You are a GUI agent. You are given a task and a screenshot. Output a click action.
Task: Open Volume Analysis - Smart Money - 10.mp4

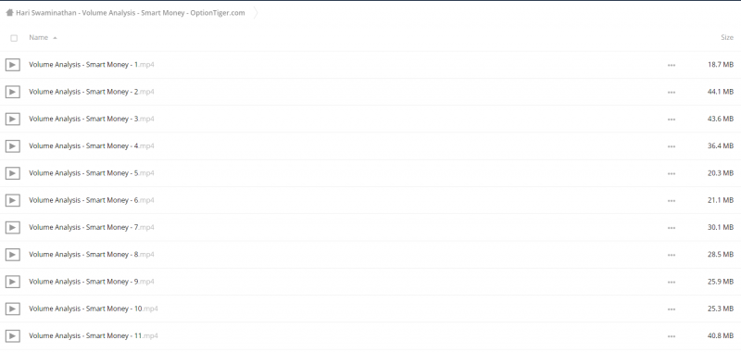click(x=94, y=309)
